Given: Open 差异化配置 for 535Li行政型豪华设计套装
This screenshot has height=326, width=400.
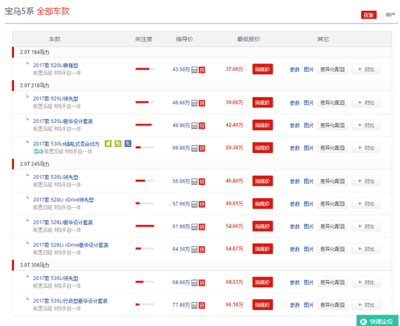Looking at the screenshot, I should (333, 305).
